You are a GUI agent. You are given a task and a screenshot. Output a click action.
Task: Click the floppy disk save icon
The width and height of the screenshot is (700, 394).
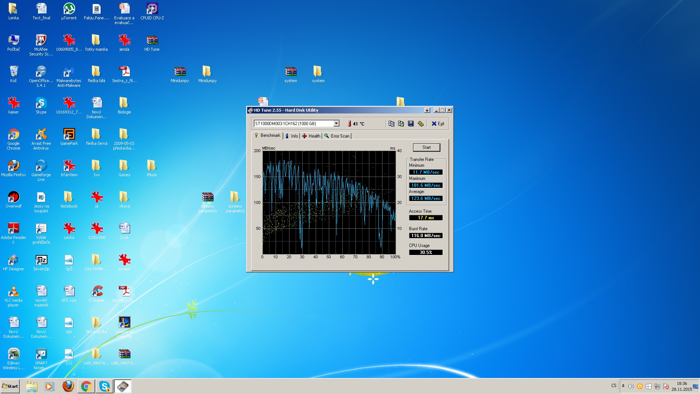coord(411,124)
